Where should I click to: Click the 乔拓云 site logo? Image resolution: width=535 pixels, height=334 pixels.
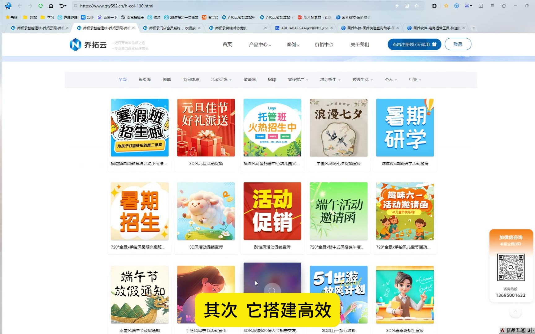click(x=88, y=45)
